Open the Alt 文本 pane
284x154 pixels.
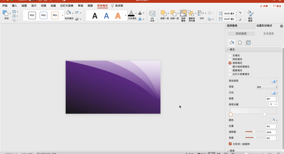point(152,16)
